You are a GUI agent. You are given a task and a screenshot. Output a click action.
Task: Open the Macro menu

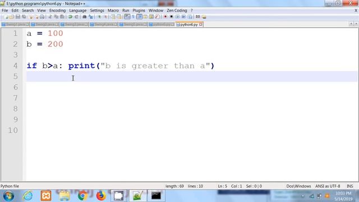pos(113,11)
